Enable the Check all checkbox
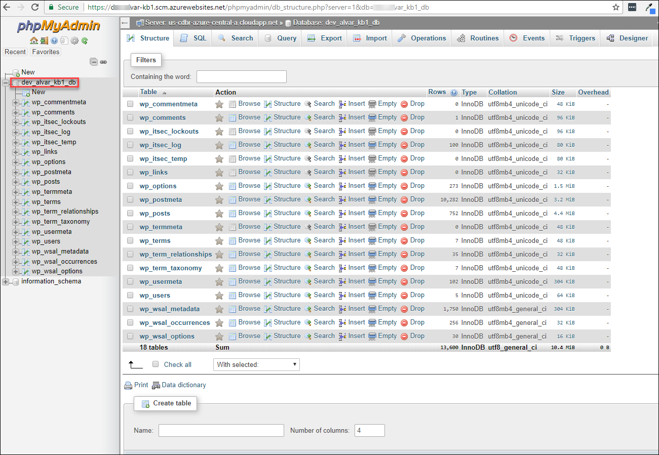659x455 pixels. 156,364
